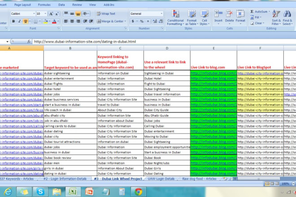
Task: Click Merge & Center button
Action: (x=110, y=21)
